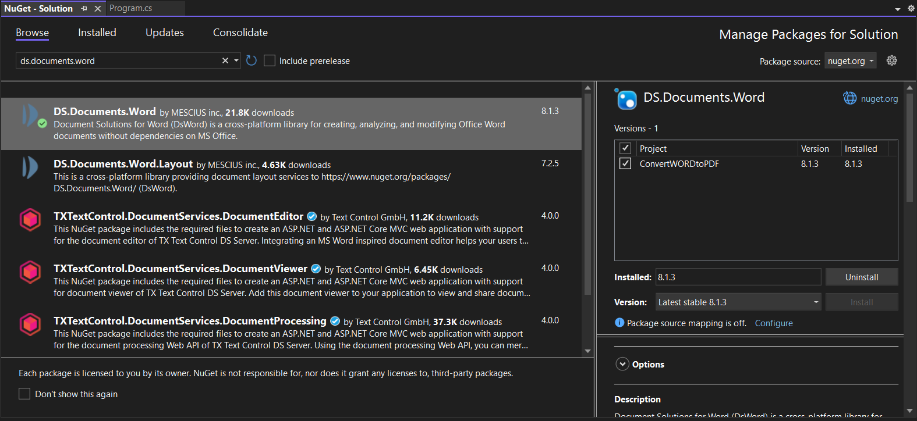
Task: Switch to the Browse tab
Action: click(32, 33)
